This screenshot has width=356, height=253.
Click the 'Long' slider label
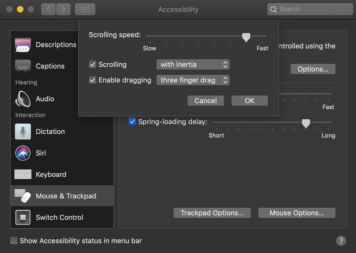pos(328,135)
